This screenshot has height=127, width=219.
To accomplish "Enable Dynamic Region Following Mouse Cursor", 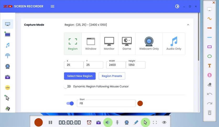I will pyautogui.click(x=68, y=86).
